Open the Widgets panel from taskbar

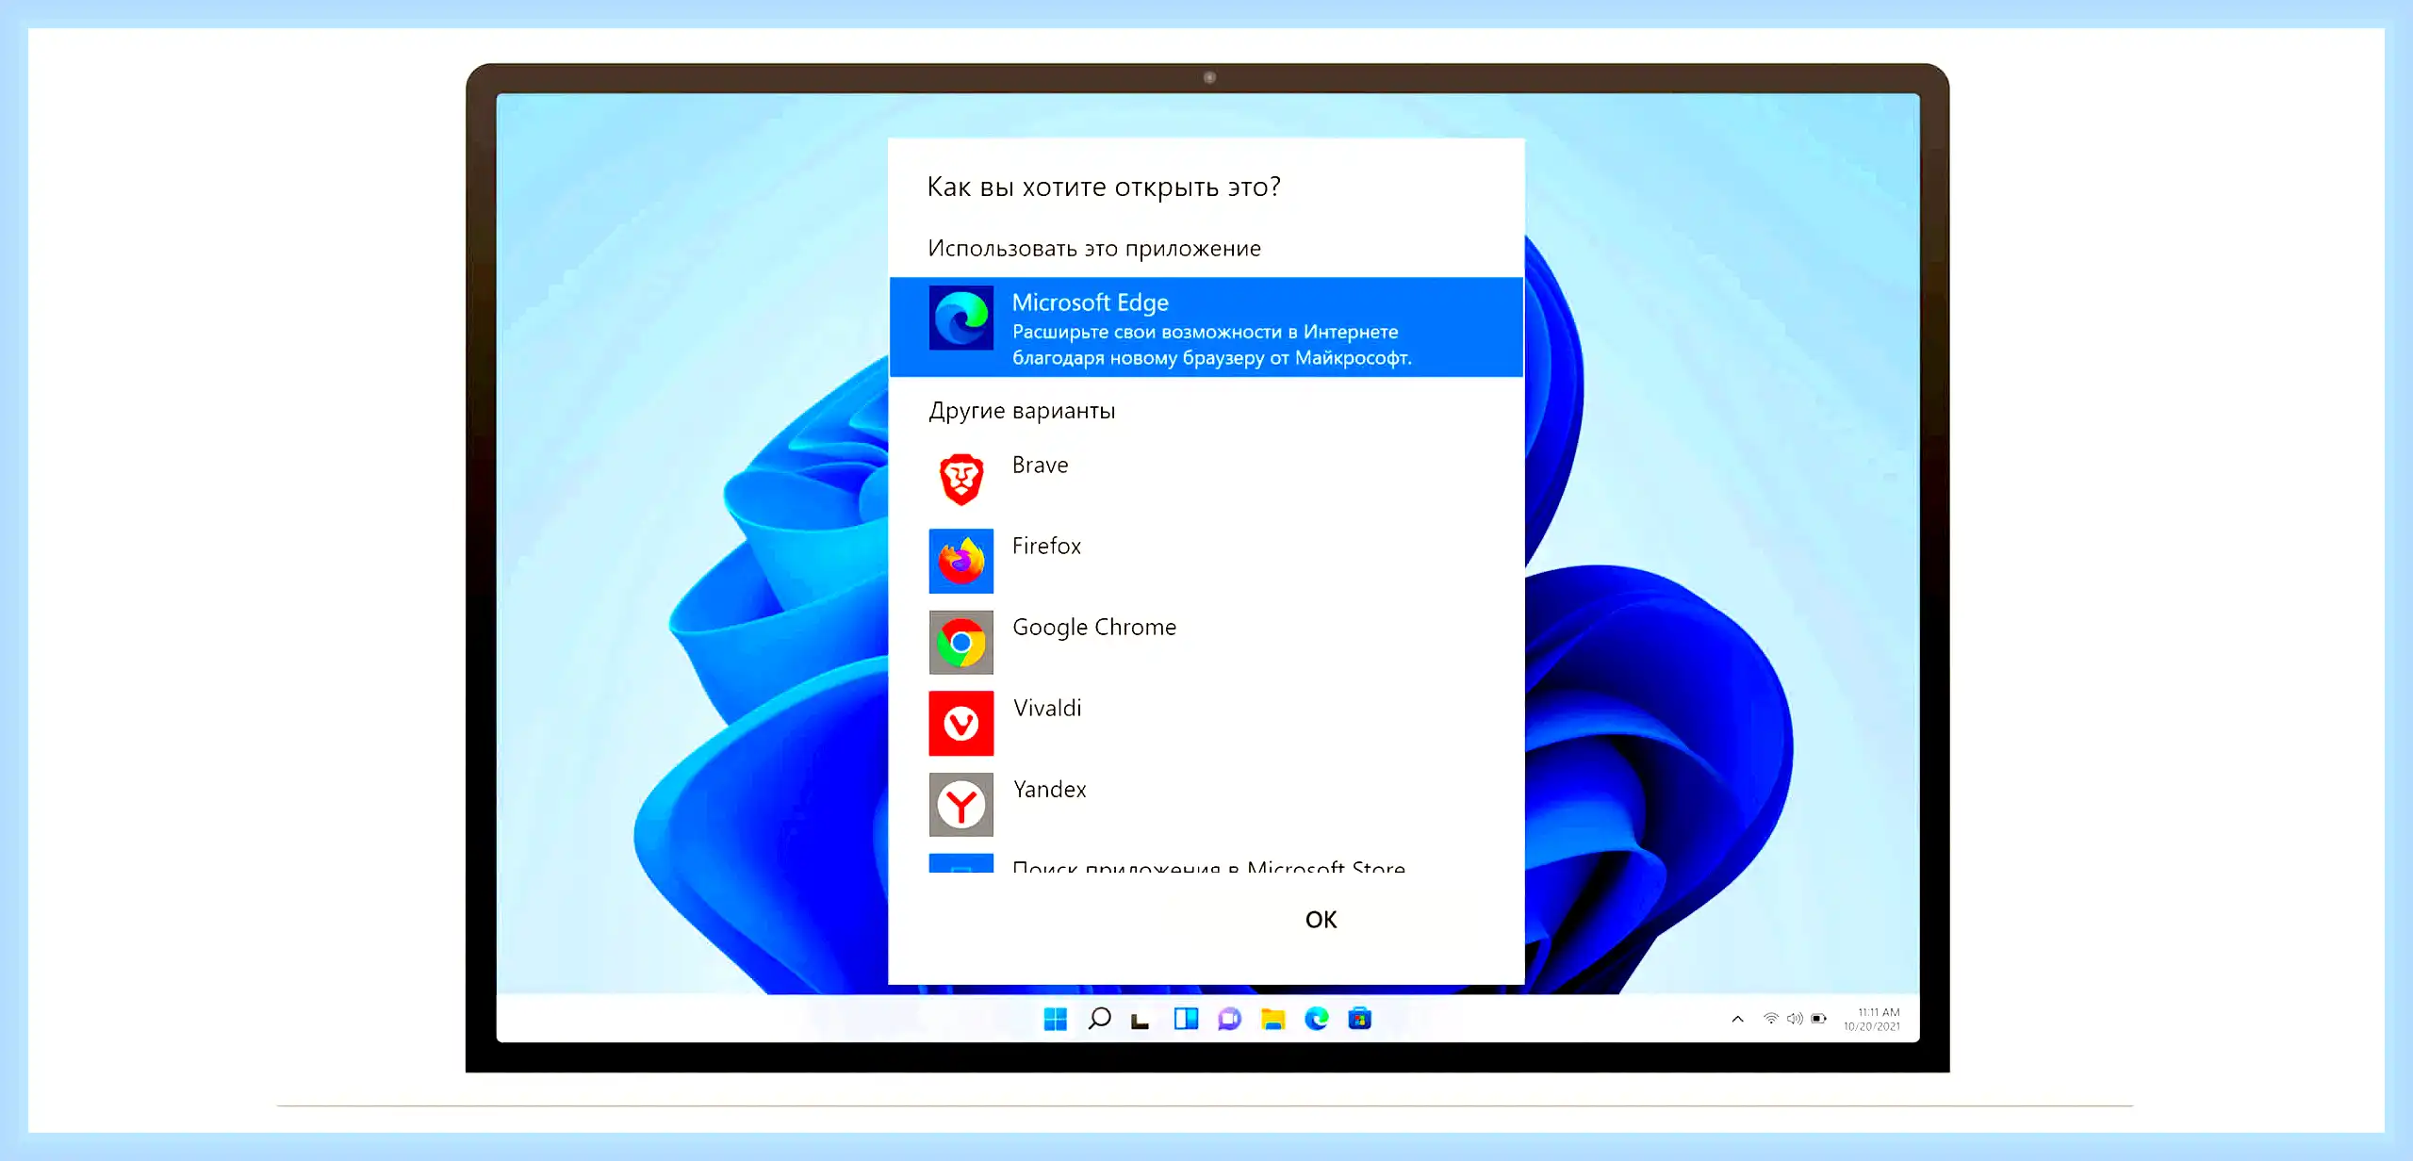click(x=1186, y=1019)
